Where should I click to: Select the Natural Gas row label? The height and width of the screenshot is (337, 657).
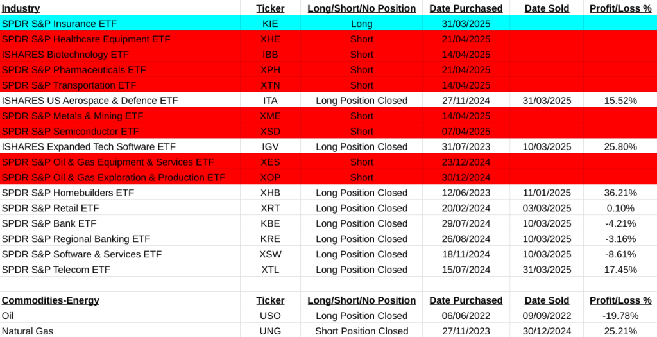(28, 331)
